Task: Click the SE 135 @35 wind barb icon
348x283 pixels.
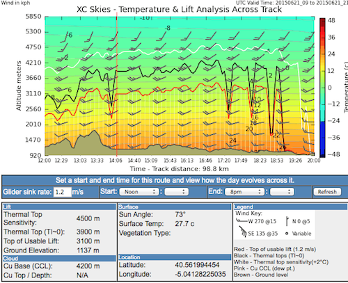Action: [x=243, y=232]
